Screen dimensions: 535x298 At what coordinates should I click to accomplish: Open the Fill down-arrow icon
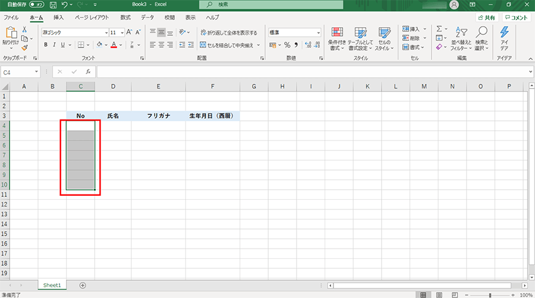tap(439, 37)
